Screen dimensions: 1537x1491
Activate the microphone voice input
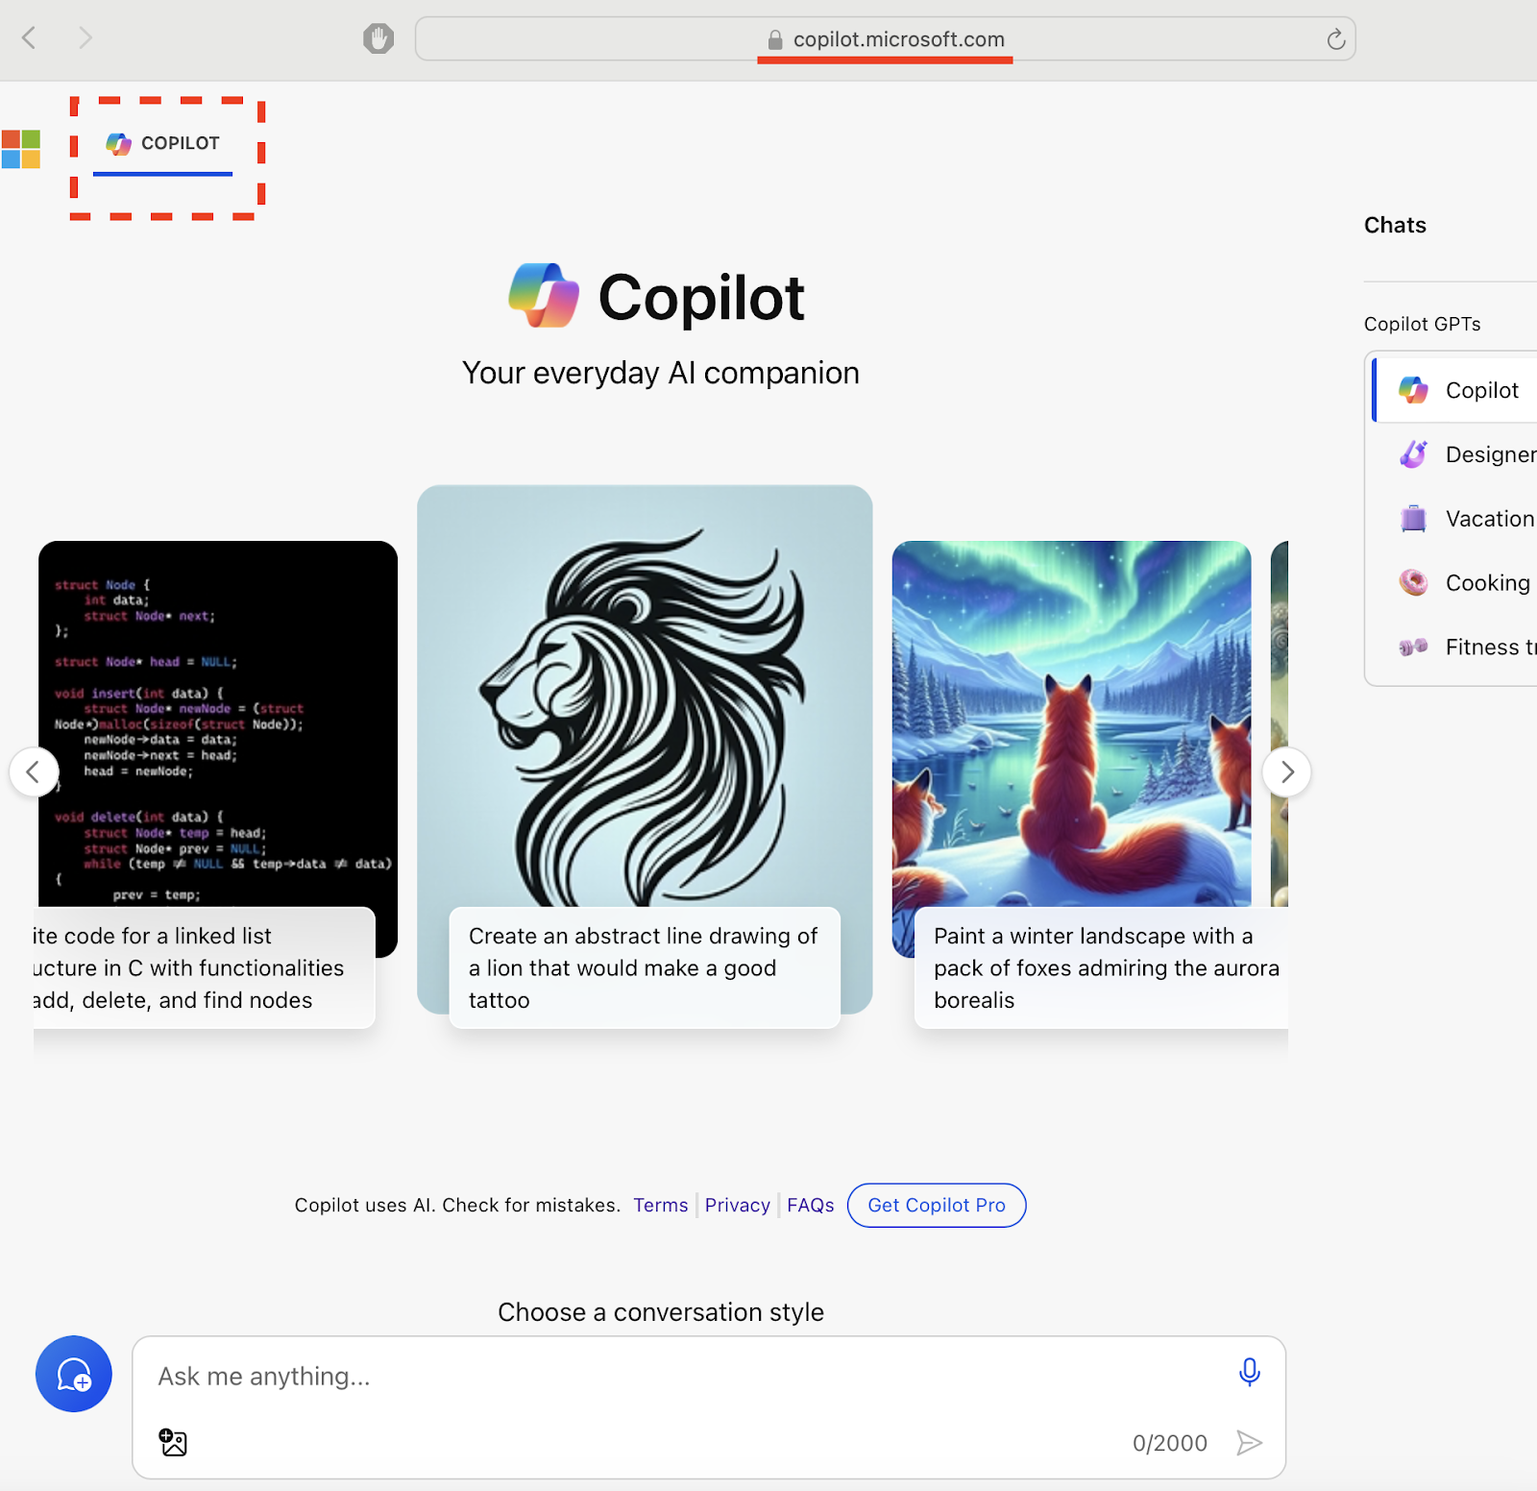(x=1249, y=1372)
